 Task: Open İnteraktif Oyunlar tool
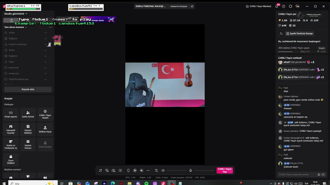point(11,129)
